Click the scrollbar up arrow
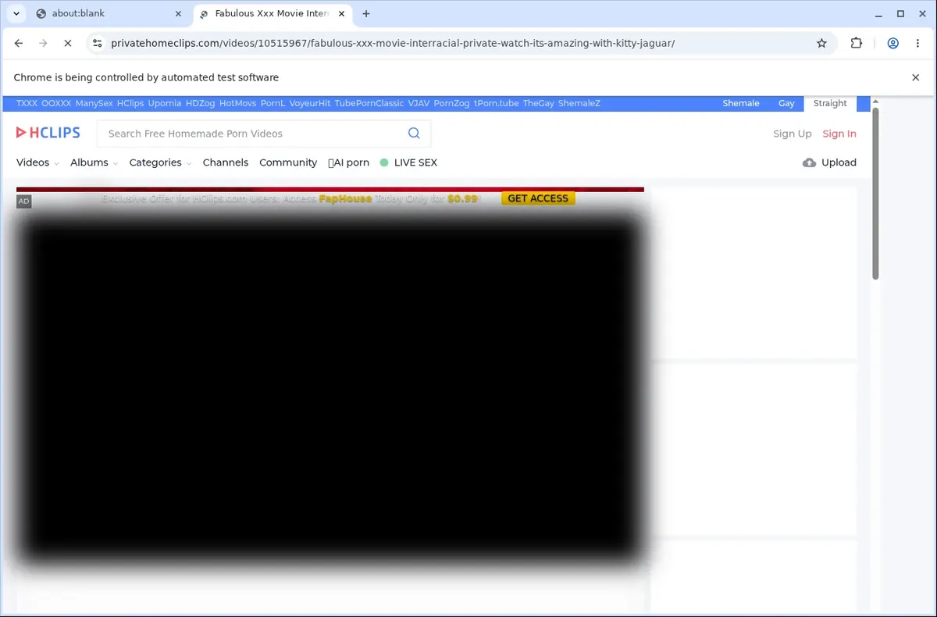937x617 pixels. [x=875, y=102]
